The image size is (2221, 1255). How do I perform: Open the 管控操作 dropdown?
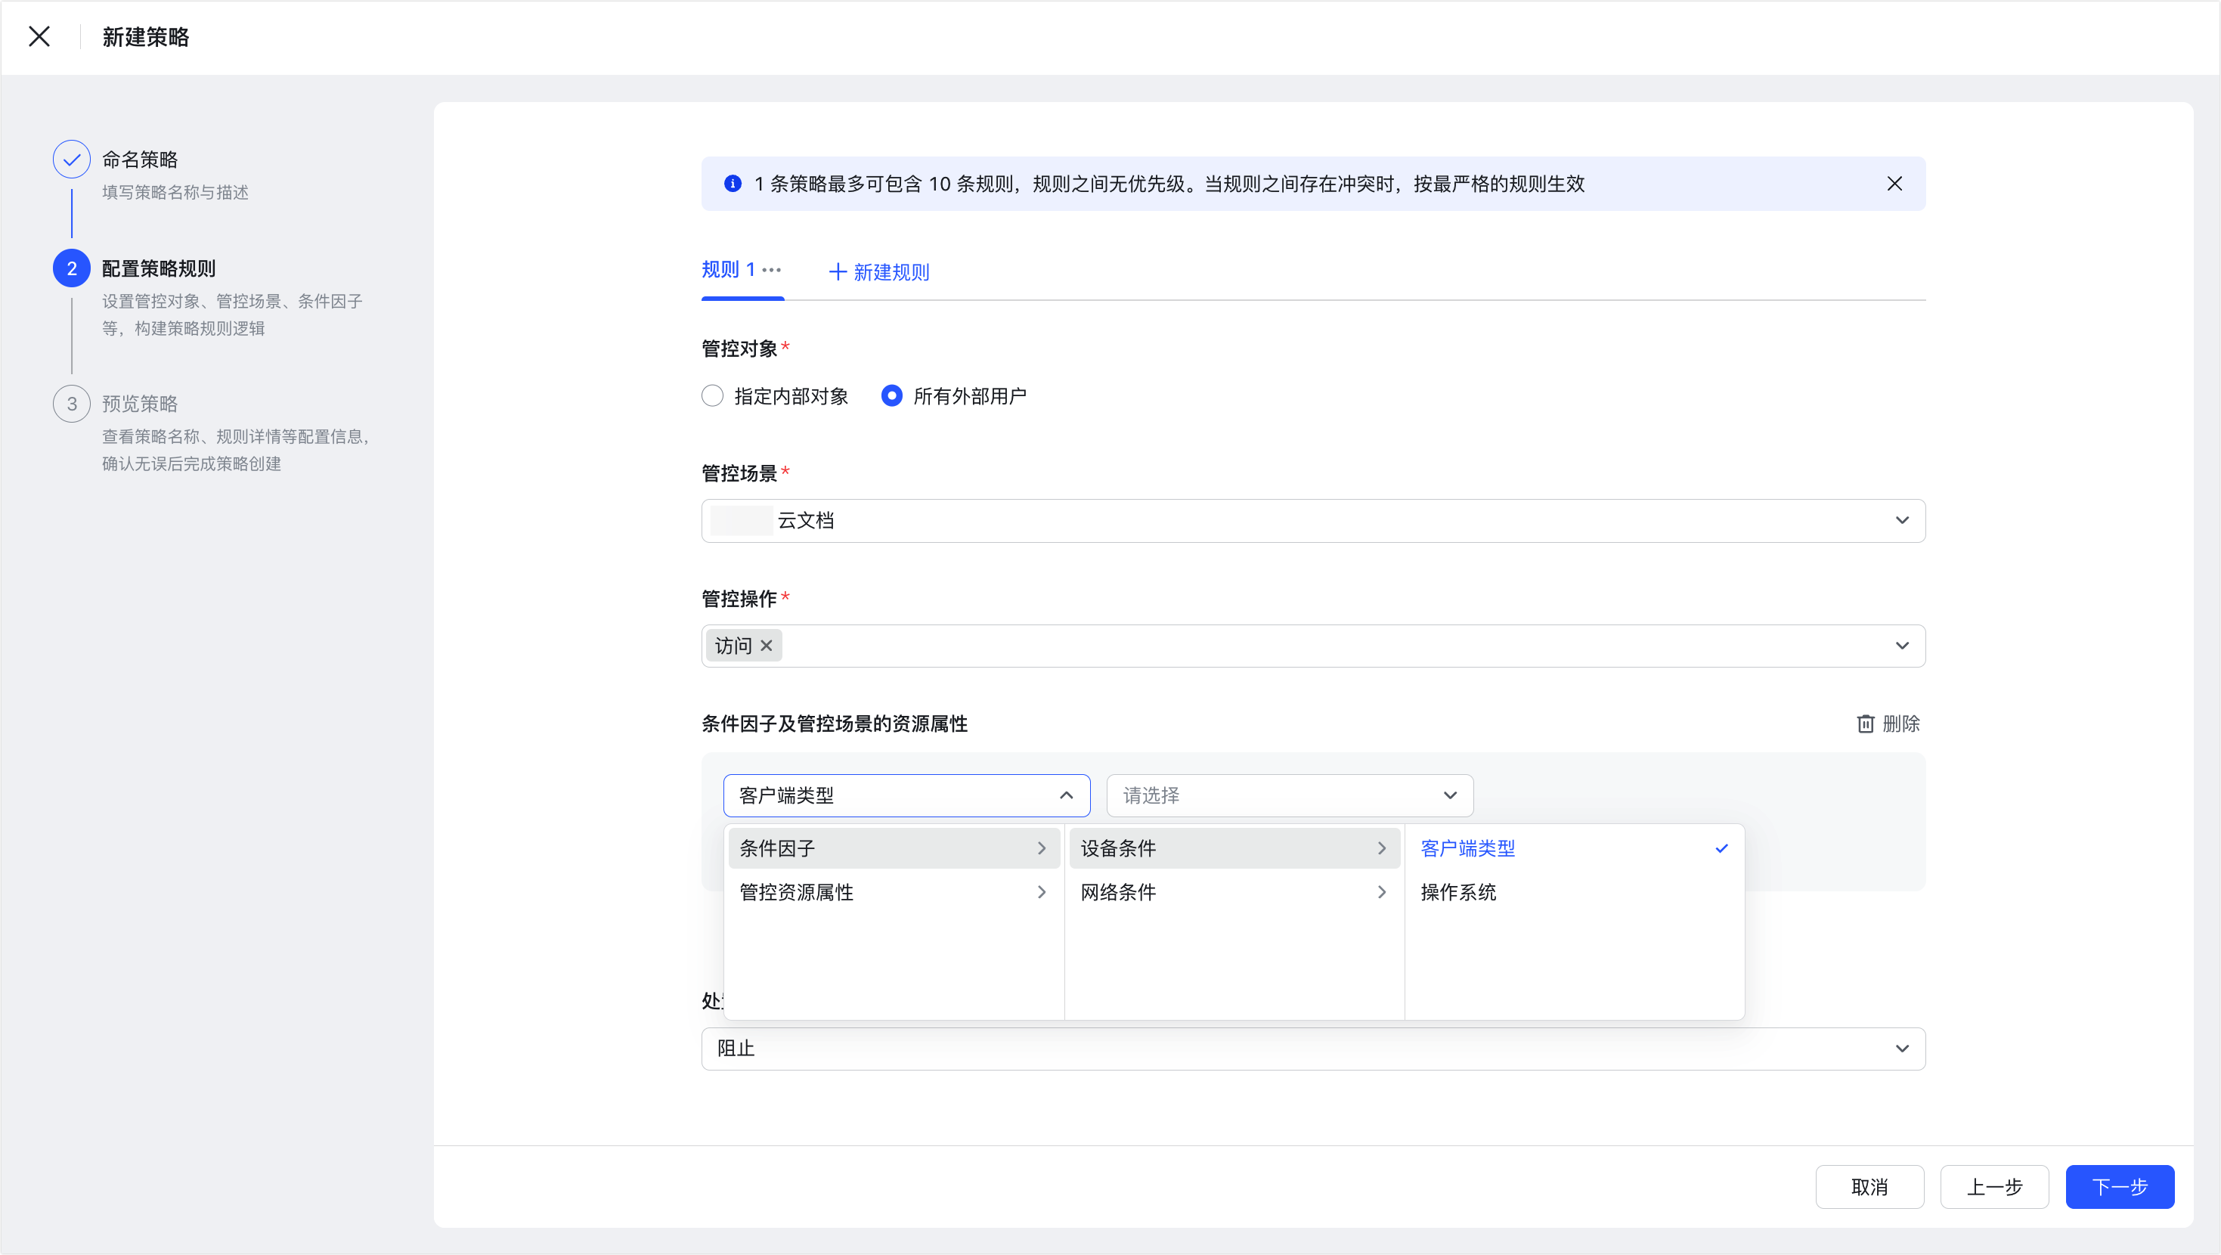(x=1313, y=646)
